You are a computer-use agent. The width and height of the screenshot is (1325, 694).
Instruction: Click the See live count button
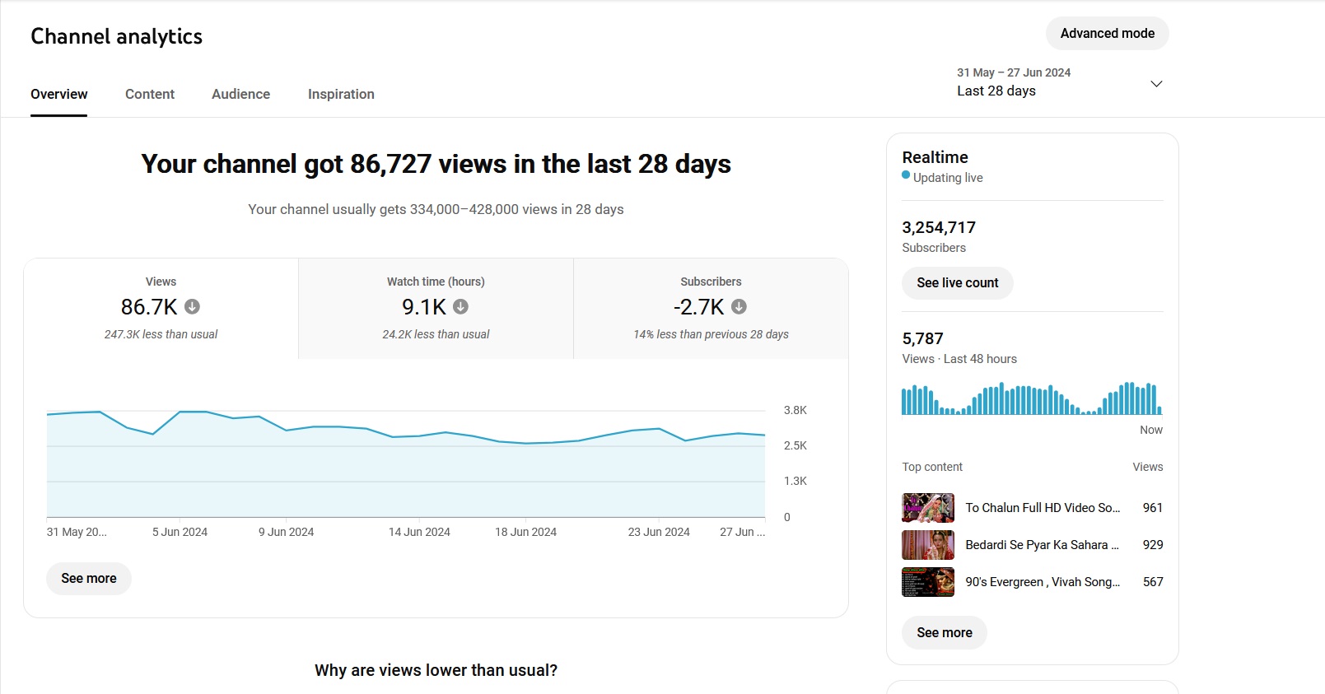pos(958,282)
